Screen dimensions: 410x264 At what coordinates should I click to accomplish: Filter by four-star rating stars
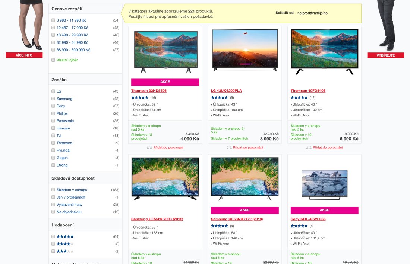coord(65,244)
